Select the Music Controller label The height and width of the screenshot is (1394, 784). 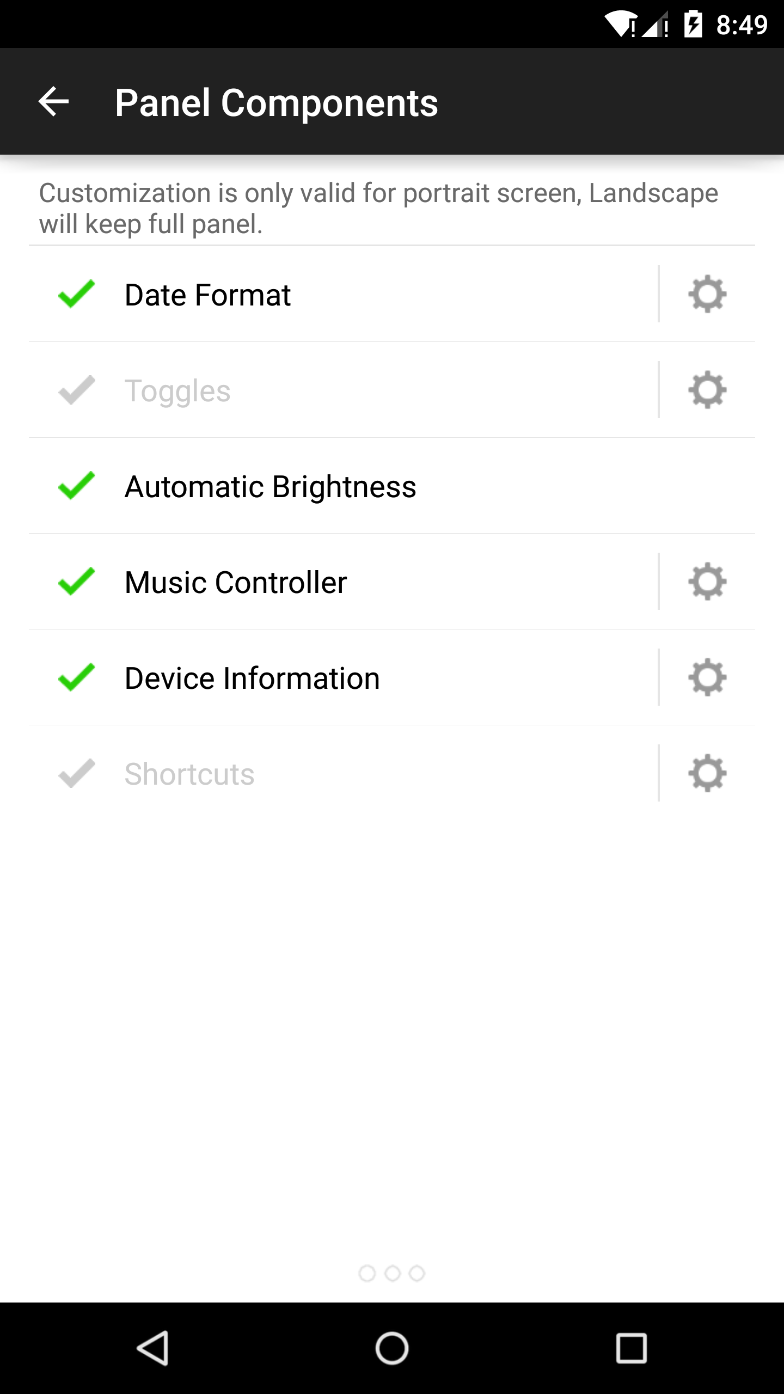coord(236,582)
